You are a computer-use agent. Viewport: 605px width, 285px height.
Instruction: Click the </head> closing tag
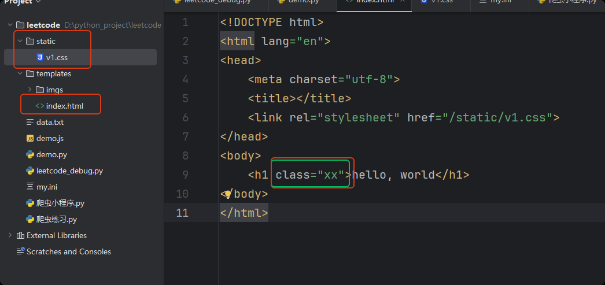click(x=244, y=136)
